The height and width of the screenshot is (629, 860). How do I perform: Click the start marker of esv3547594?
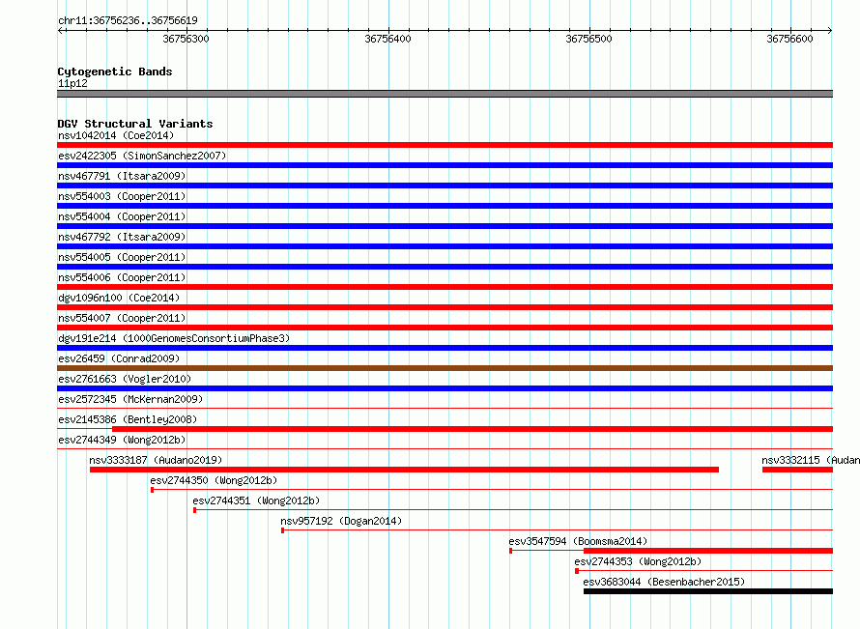(510, 551)
